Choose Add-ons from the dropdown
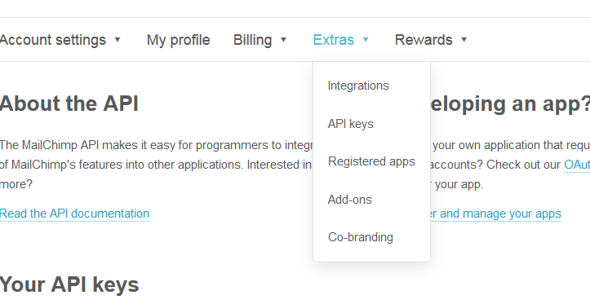590x304 pixels. [349, 200]
